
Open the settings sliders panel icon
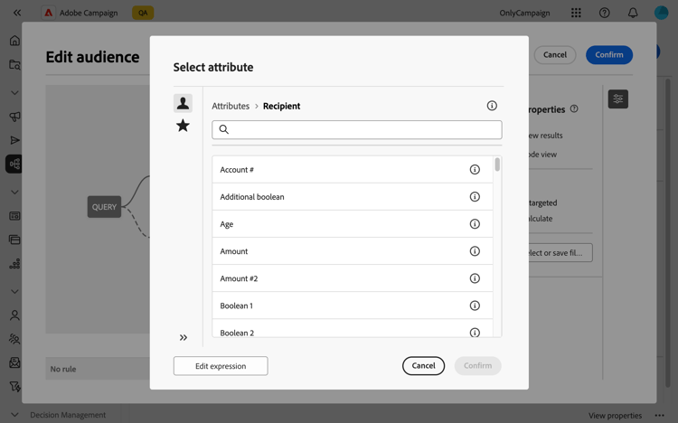(x=618, y=99)
